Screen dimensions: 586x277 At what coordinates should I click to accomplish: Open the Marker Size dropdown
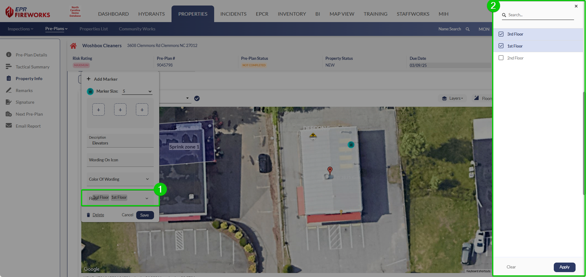pos(137,91)
